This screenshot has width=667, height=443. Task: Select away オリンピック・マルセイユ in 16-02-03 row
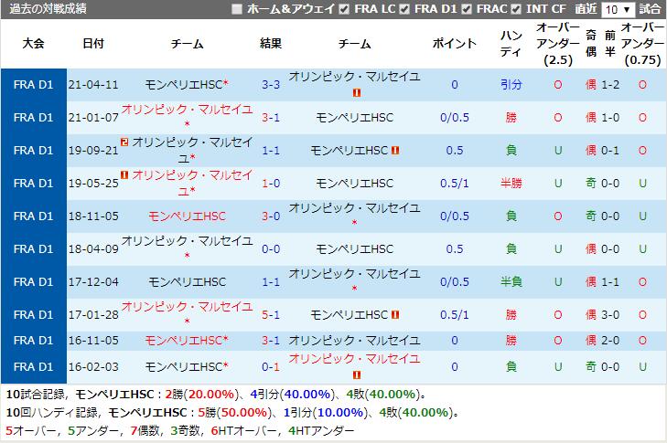[354, 359]
